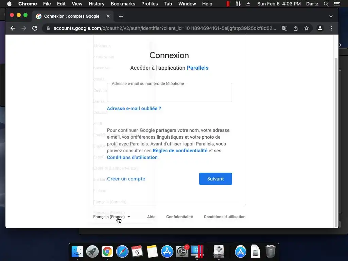Open the Apple menu
The width and height of the screenshot is (348, 261).
pos(9,4)
